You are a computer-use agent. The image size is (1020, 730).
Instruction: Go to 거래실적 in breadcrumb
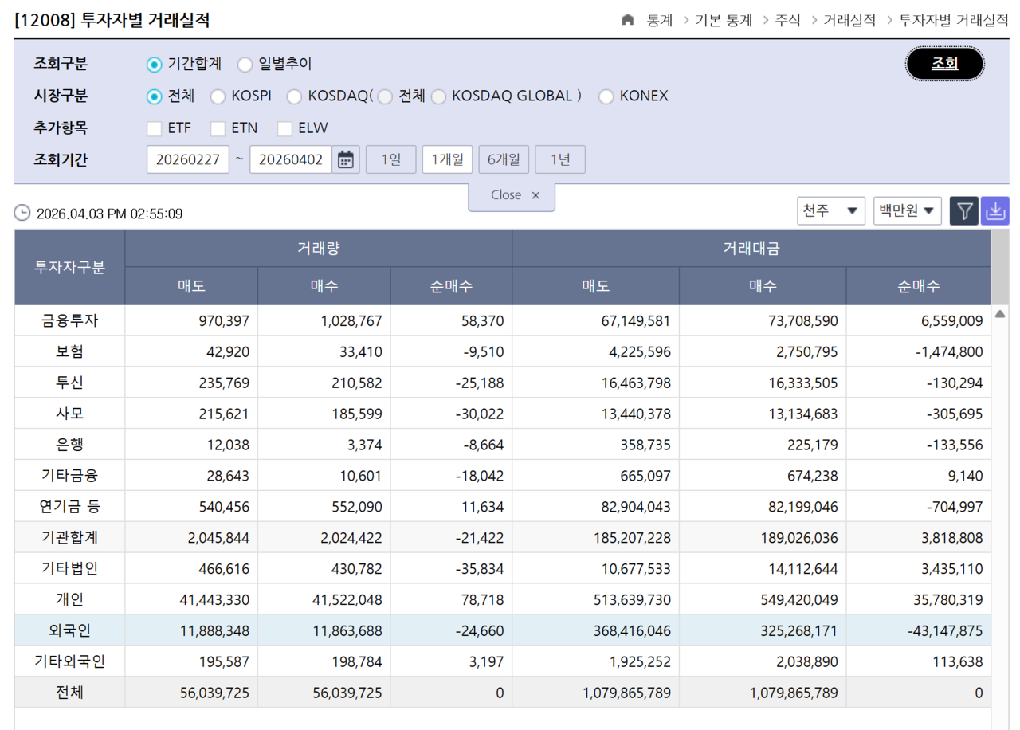(849, 20)
